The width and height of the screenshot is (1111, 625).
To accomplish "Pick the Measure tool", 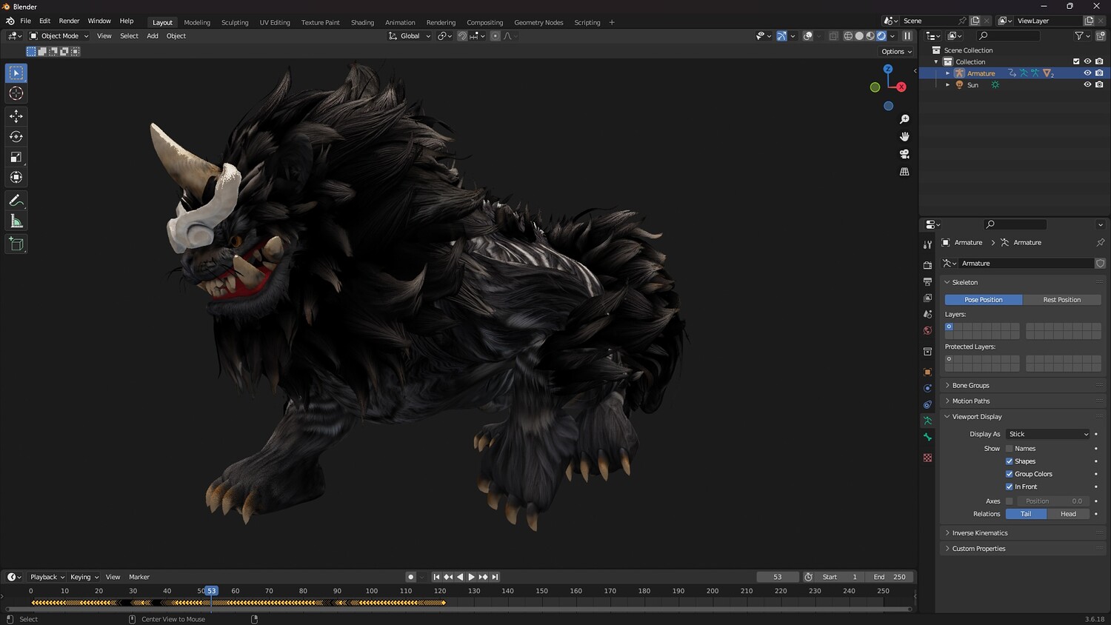I will [16, 221].
